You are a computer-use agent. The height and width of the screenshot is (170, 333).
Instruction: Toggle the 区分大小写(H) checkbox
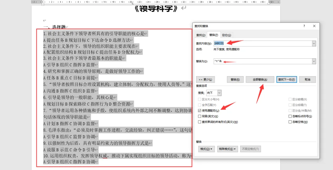point(199,99)
